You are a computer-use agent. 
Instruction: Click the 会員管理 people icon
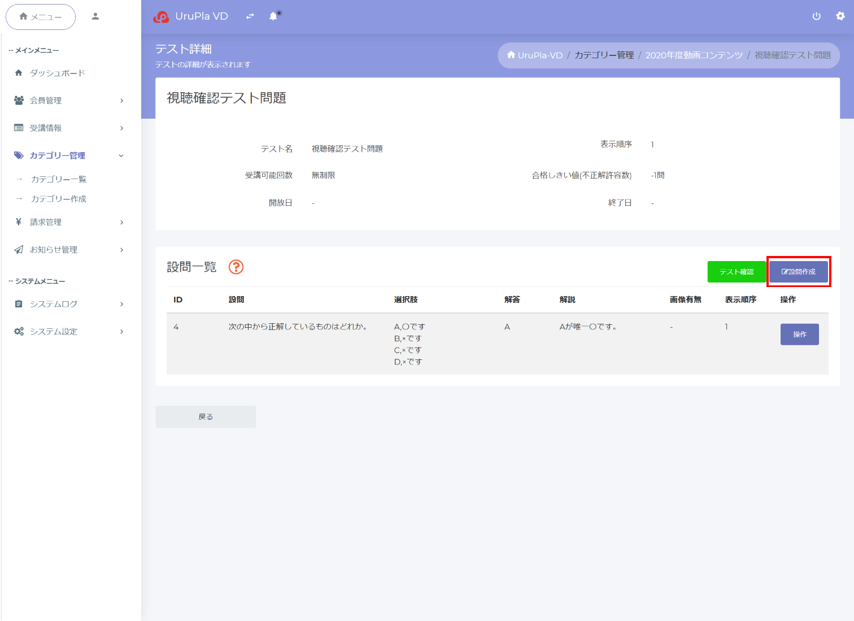point(19,100)
